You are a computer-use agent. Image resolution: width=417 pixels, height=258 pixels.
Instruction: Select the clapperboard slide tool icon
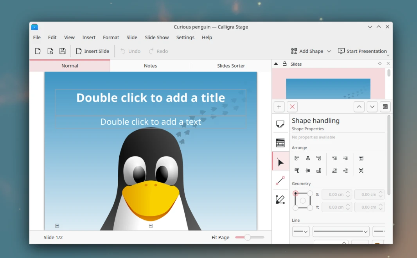click(x=280, y=143)
